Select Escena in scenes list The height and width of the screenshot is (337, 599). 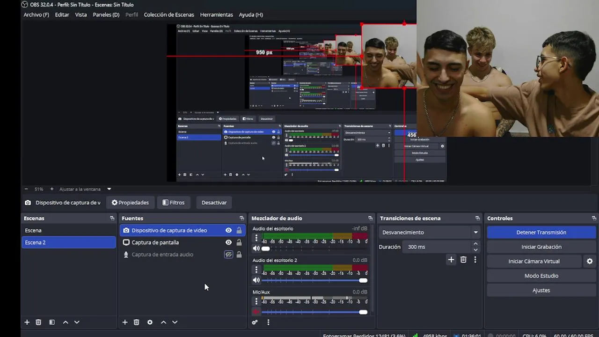coord(69,230)
